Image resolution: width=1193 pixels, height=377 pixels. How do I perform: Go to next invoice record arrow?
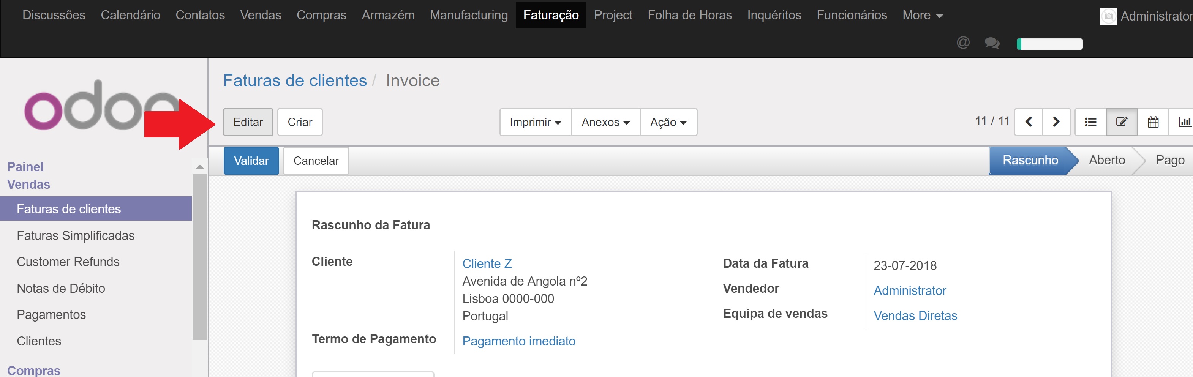(1056, 122)
